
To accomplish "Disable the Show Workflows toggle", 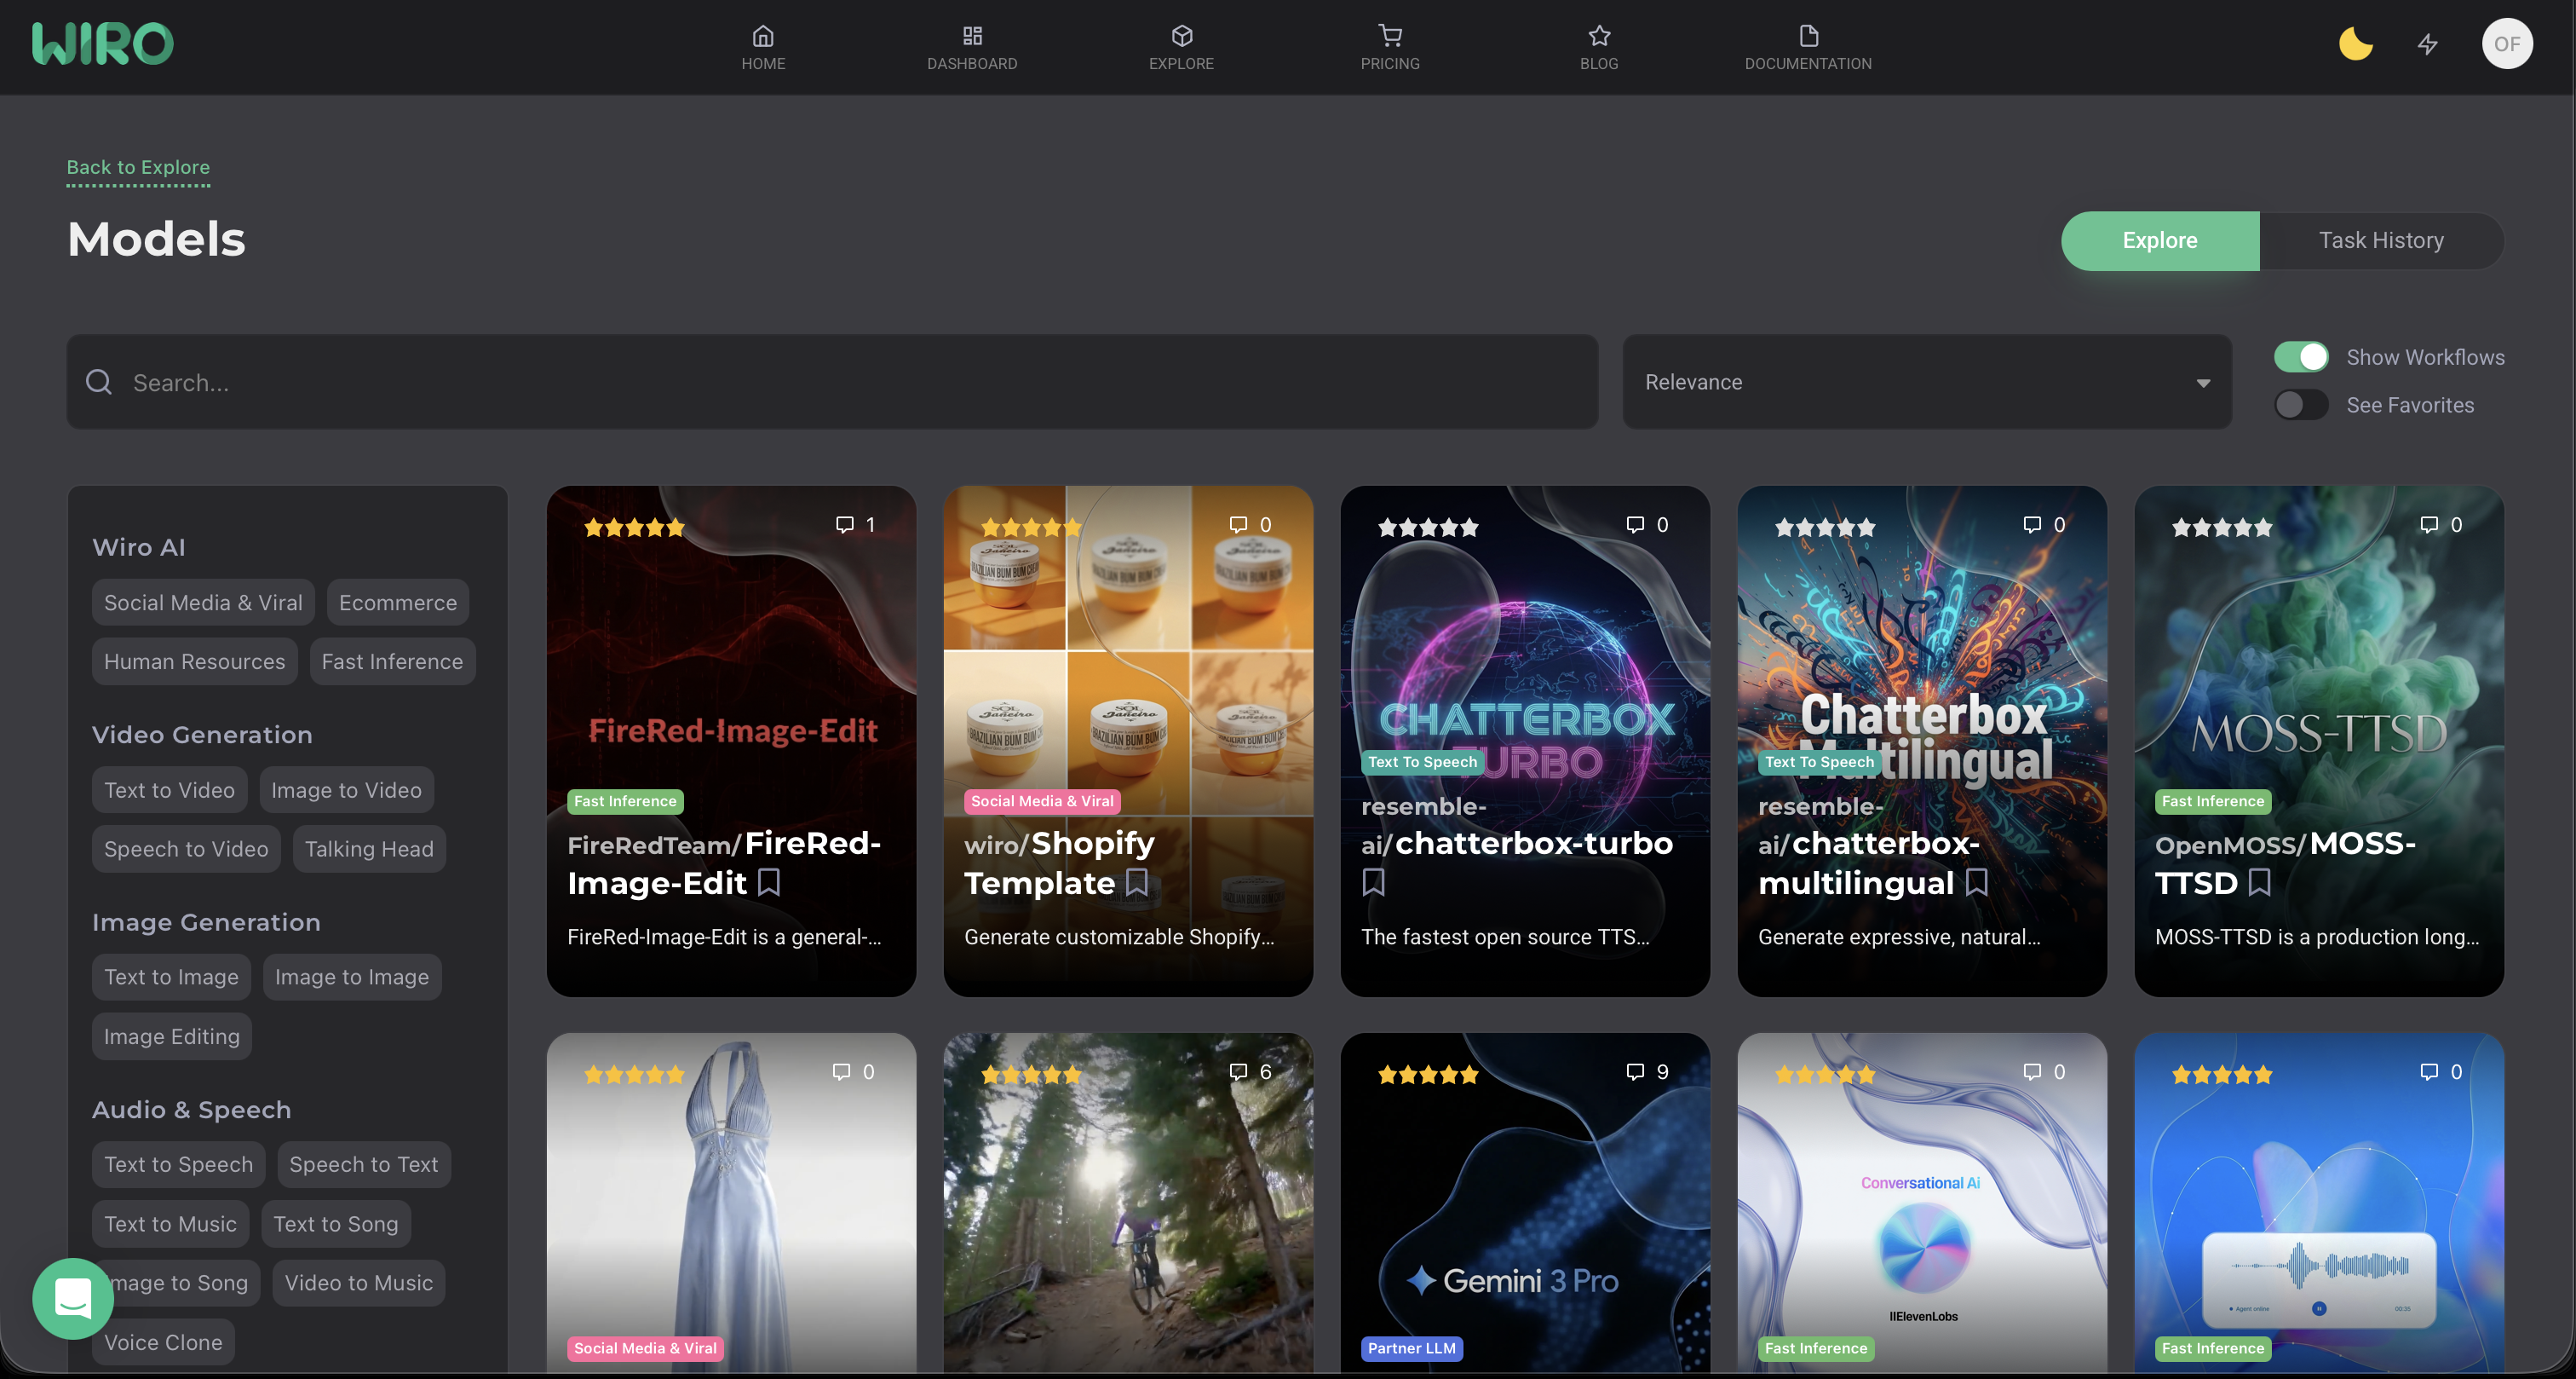I will (x=2300, y=357).
